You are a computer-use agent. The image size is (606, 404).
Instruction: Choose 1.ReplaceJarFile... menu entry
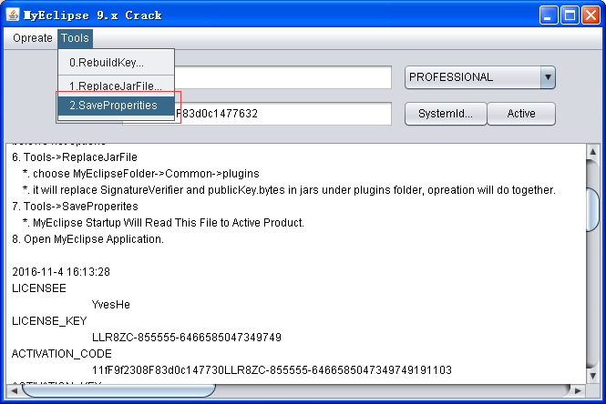click(116, 86)
